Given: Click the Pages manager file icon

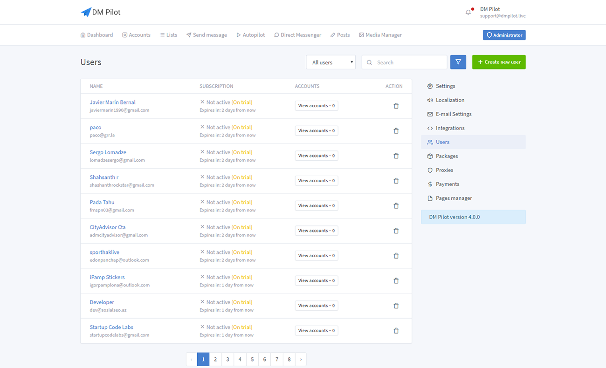Looking at the screenshot, I should [430, 198].
